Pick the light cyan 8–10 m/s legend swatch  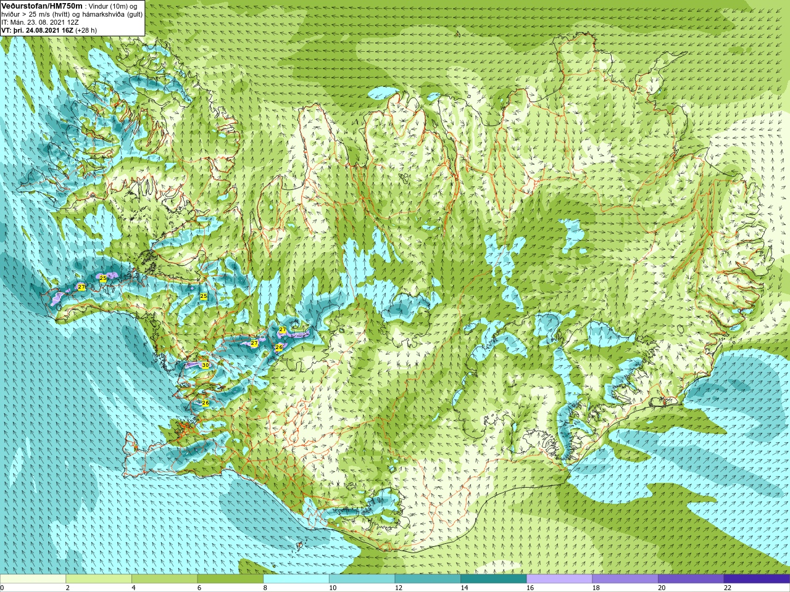click(x=296, y=579)
